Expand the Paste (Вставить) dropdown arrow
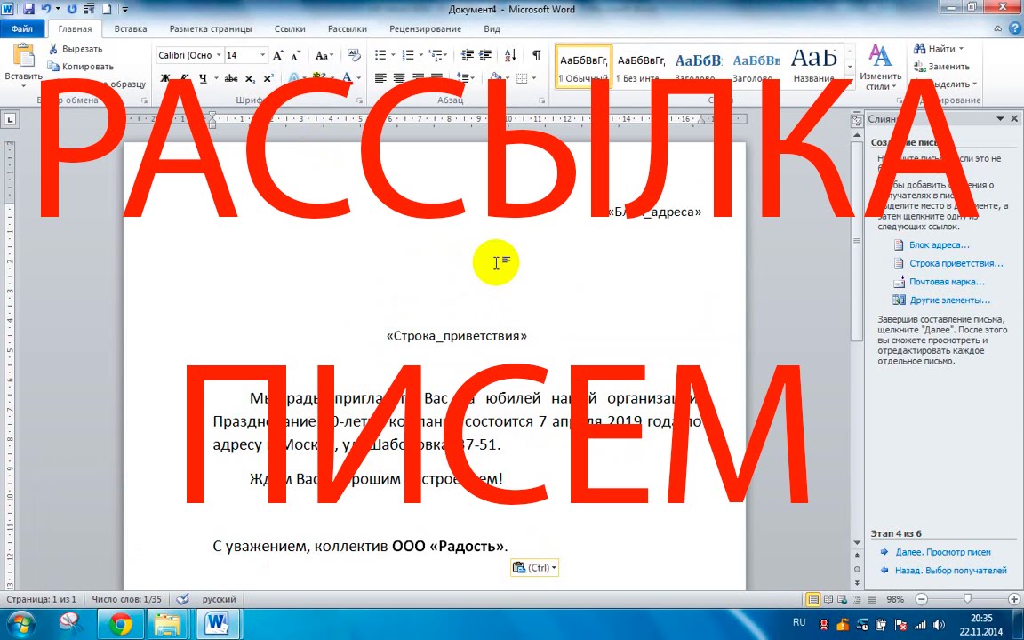The height and width of the screenshot is (640, 1024). (x=23, y=85)
